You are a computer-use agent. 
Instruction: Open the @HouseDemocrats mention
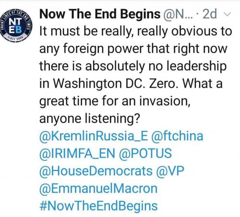(96, 171)
